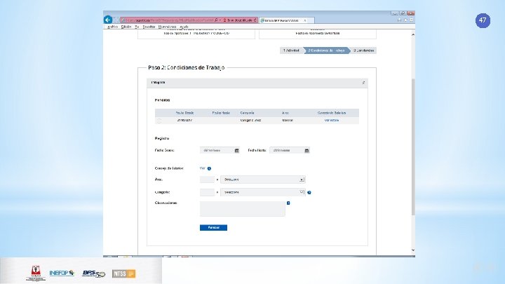The height and width of the screenshot is (284, 505).
Task: Click the browser tools gear icon
Action: 411,20
